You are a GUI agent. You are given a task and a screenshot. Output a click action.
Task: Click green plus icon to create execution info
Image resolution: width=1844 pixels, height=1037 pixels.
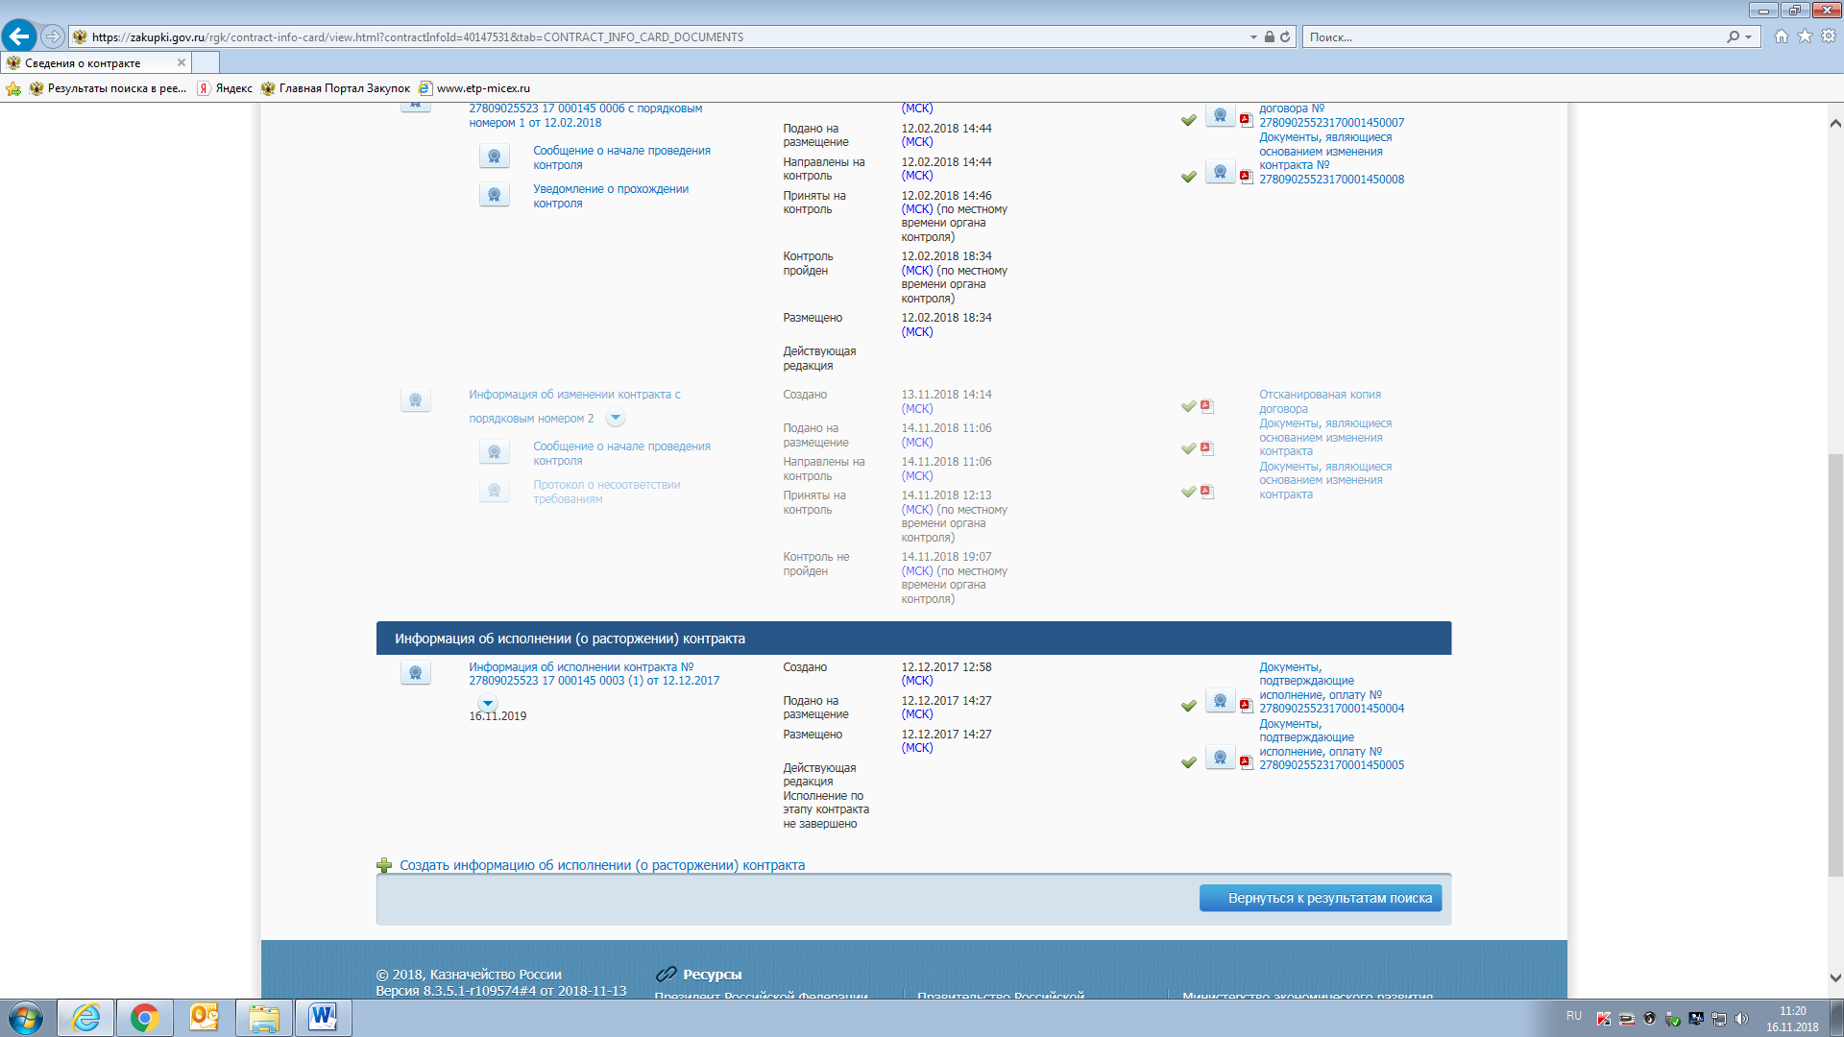point(384,865)
